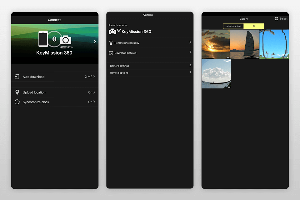
Task: Click the Synchronize clock icon
Action: click(x=18, y=102)
